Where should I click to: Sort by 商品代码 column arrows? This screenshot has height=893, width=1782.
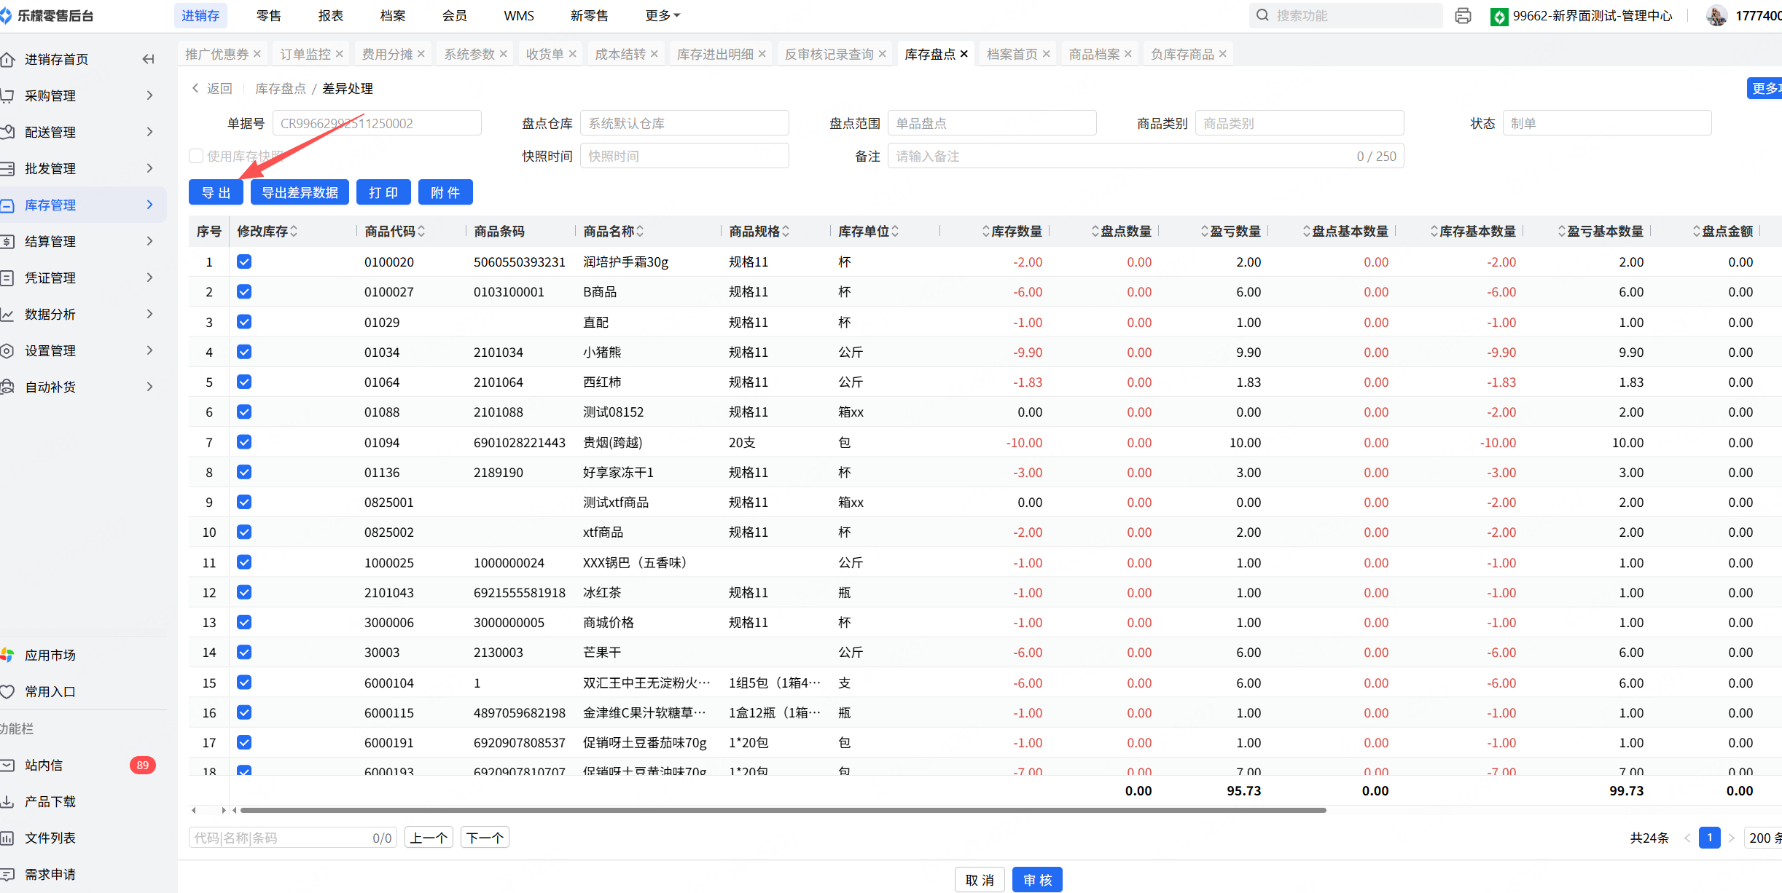click(421, 231)
